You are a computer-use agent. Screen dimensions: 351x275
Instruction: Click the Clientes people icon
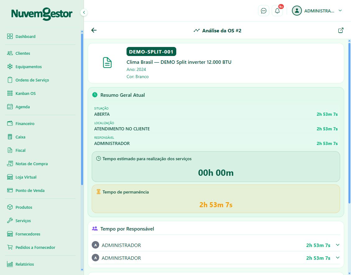[10, 53]
